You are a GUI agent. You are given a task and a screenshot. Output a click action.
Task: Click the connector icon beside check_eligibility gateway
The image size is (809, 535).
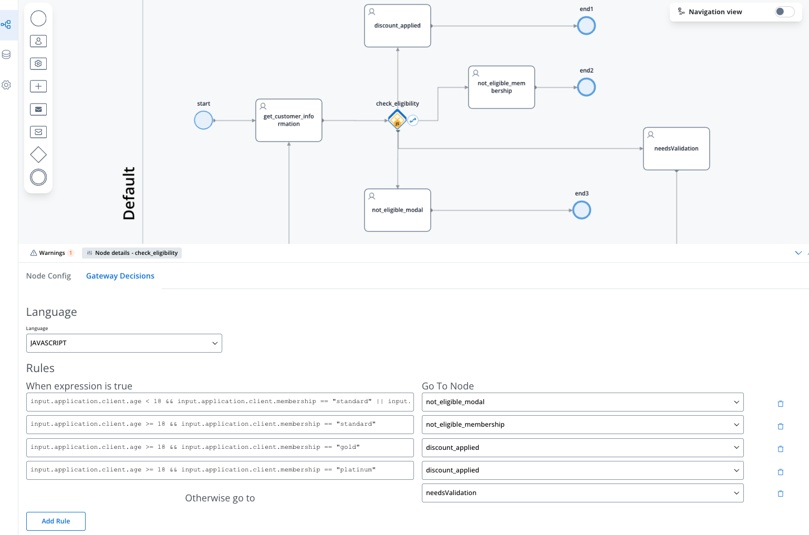click(x=413, y=120)
